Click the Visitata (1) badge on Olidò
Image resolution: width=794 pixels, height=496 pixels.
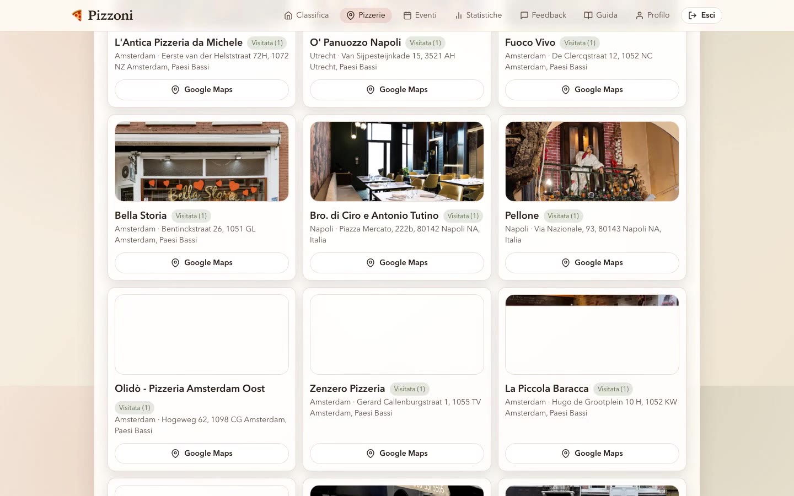[x=135, y=408]
